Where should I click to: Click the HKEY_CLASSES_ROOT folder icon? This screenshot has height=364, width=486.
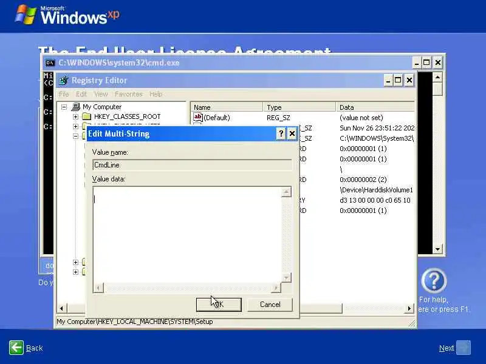pos(87,116)
